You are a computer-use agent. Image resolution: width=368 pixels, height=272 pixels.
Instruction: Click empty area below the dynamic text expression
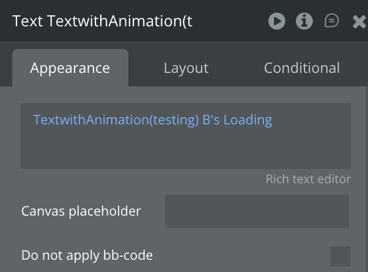(183, 150)
